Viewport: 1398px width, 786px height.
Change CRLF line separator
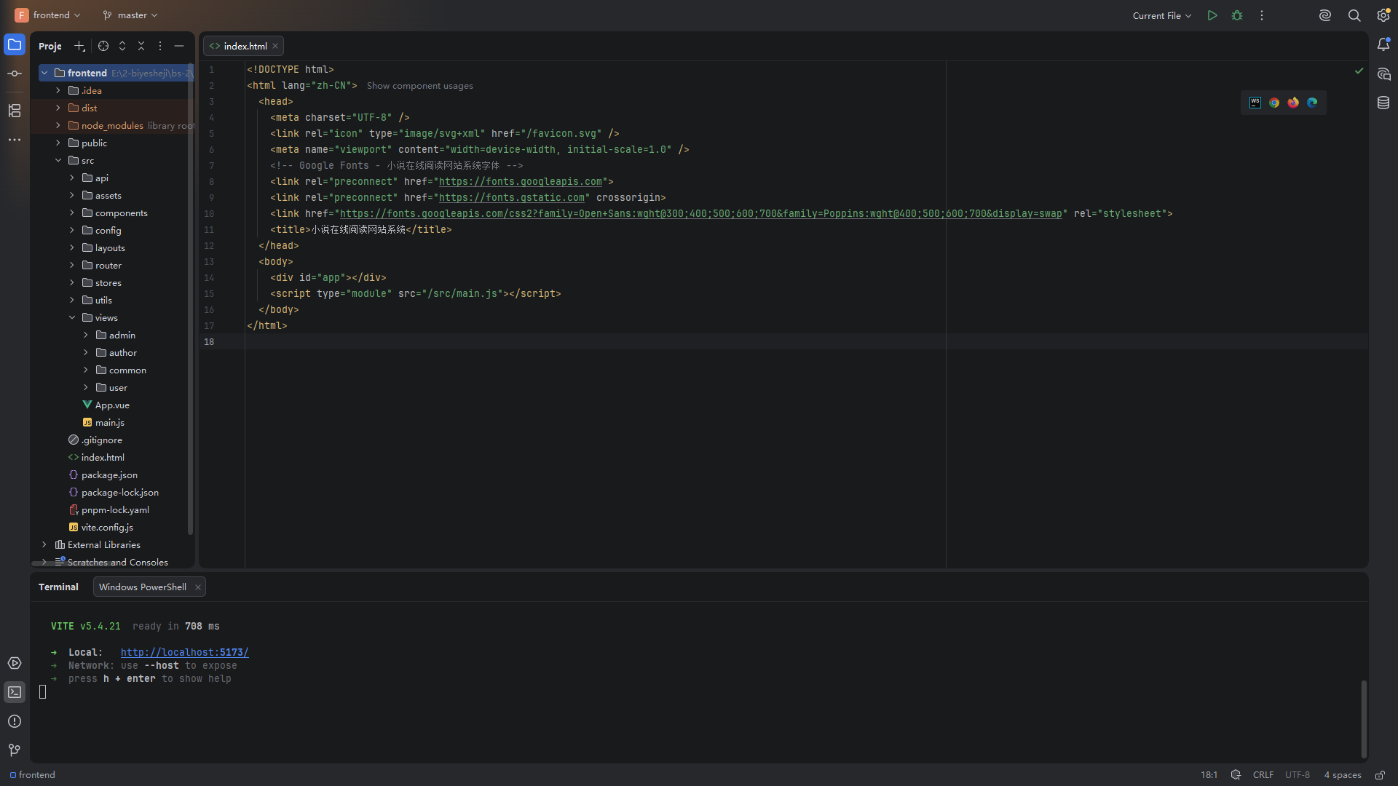tap(1263, 775)
